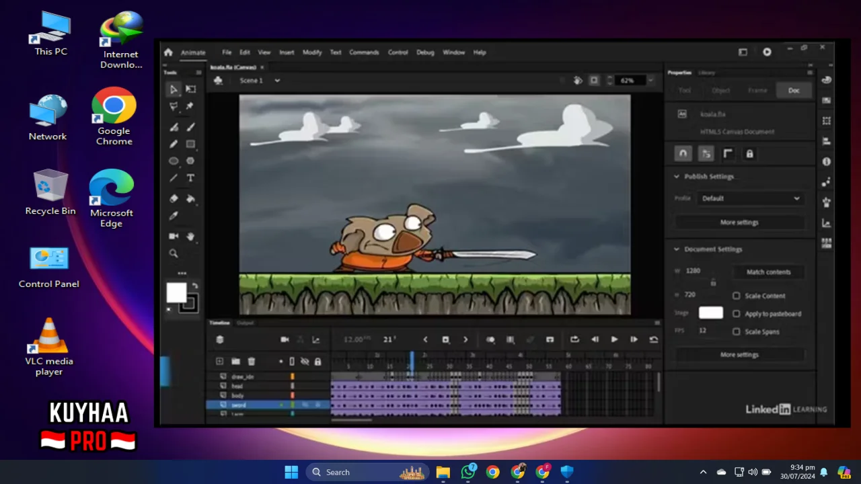Toggle show all layers as outlines

tap(292, 362)
